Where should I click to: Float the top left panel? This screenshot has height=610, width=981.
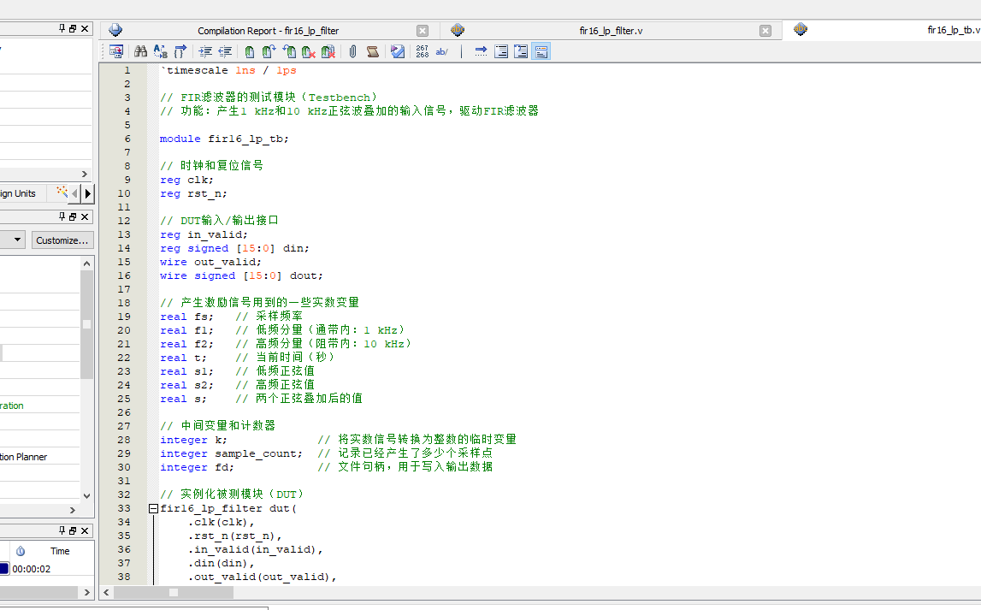pos(73,28)
